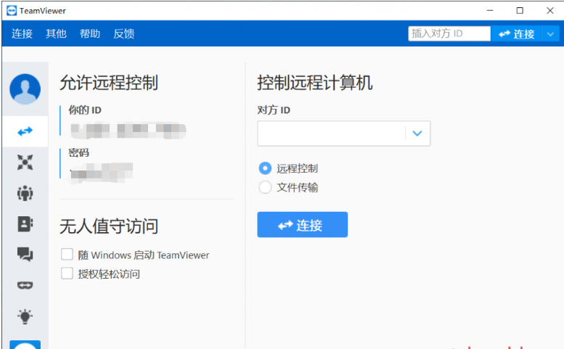Open the 其他 menu
564x349 pixels.
pos(56,34)
